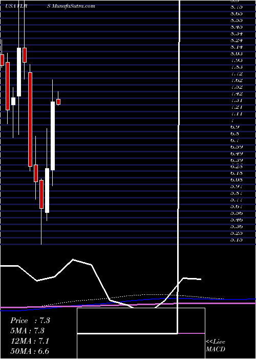Viewport: 256px width, 359px height.
Task: Click the 5.46 price axis label
Action: click(237, 220)
